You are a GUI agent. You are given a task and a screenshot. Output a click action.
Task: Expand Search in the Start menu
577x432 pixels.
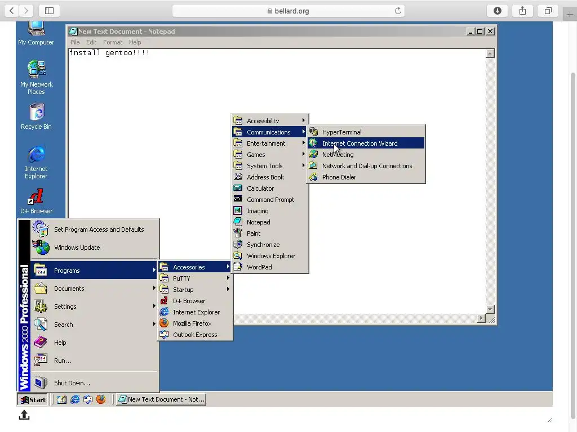tap(95, 325)
